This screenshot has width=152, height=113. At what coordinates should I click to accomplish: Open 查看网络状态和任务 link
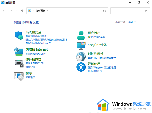tap(36, 54)
